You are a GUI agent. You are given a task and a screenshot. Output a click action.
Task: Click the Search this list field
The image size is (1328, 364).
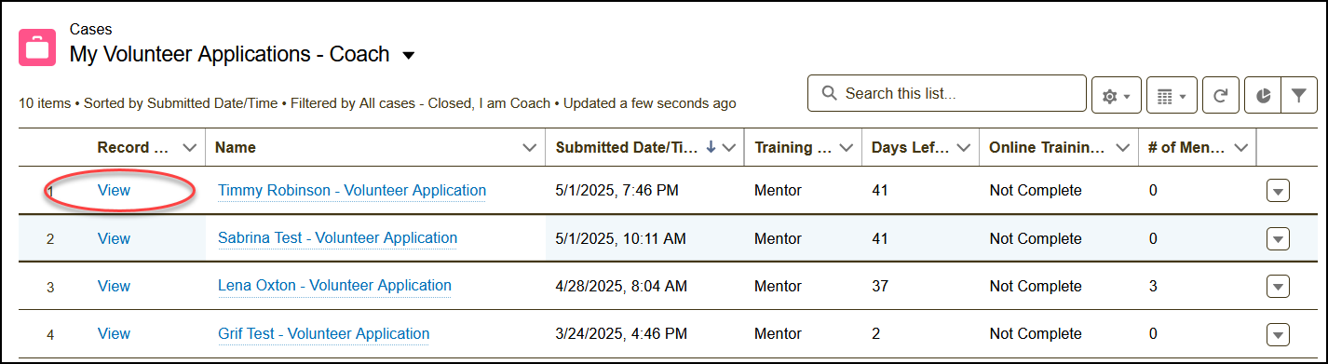point(947,94)
